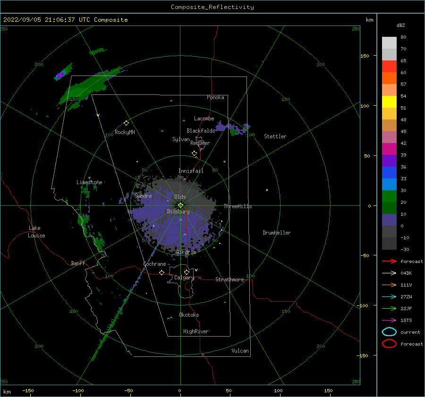Pick the cyan 27ZW arrow legend entry
Viewport: 425px width, 397px height.
pos(389,297)
